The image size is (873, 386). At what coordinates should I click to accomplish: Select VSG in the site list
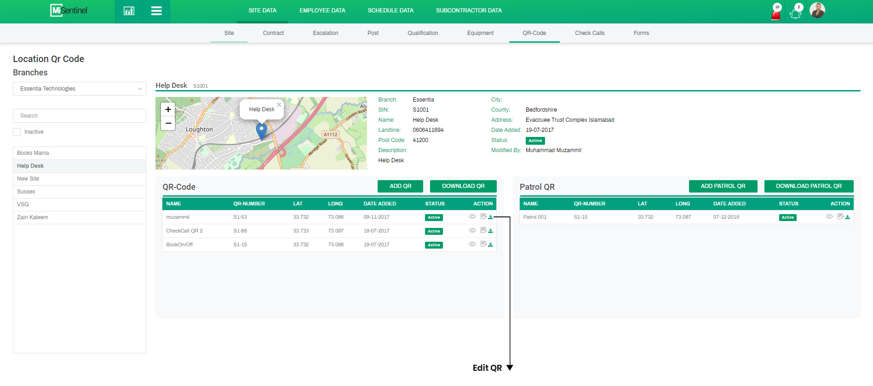click(x=80, y=204)
